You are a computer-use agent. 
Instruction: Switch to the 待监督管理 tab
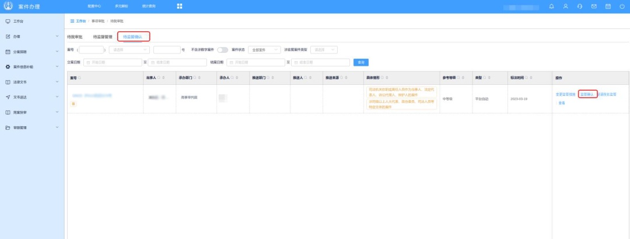coord(103,37)
